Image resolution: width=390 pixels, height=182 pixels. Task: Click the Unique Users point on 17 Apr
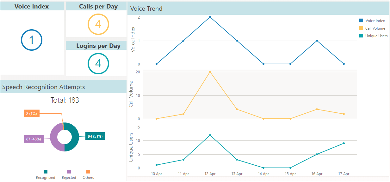pyautogui.click(x=344, y=143)
